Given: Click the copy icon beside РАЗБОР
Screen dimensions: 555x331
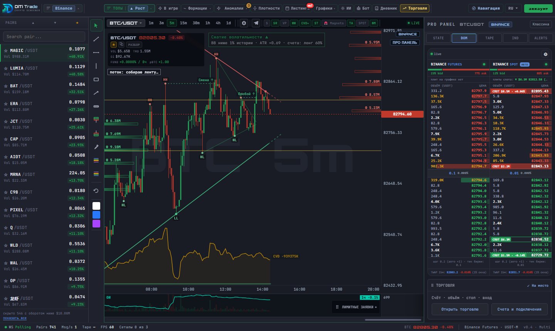Looking at the screenshot, I should click(x=121, y=45).
